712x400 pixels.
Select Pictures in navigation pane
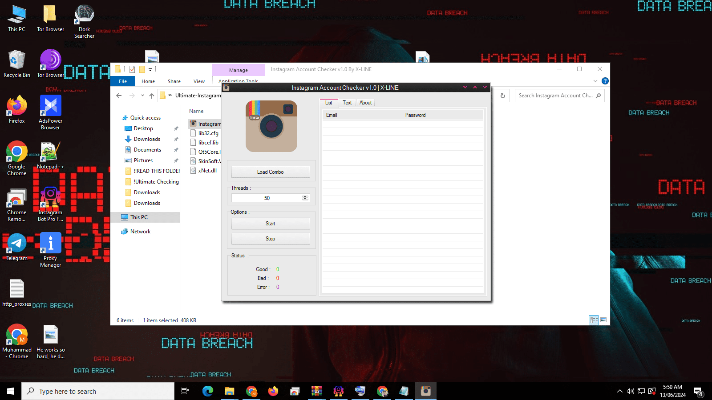pyautogui.click(x=143, y=160)
